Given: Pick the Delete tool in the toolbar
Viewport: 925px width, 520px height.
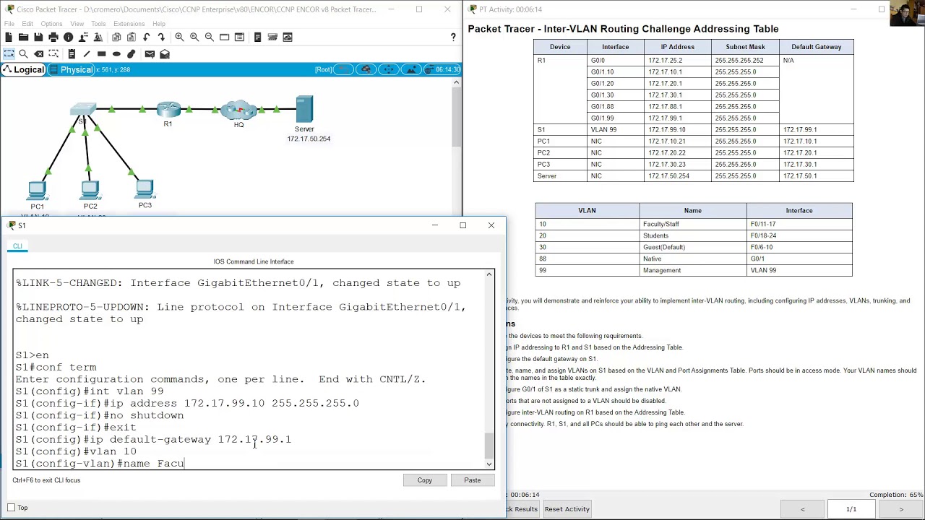Looking at the screenshot, I should [x=38, y=54].
